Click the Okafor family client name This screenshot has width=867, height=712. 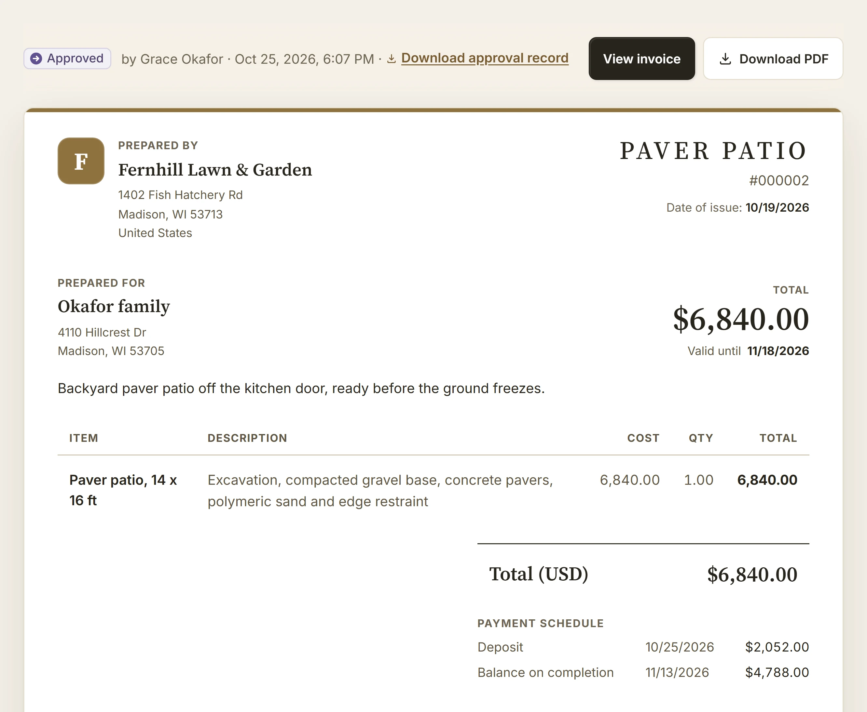click(x=114, y=306)
